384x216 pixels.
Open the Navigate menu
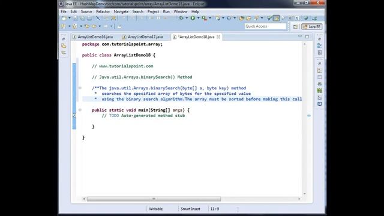[x=121, y=11]
